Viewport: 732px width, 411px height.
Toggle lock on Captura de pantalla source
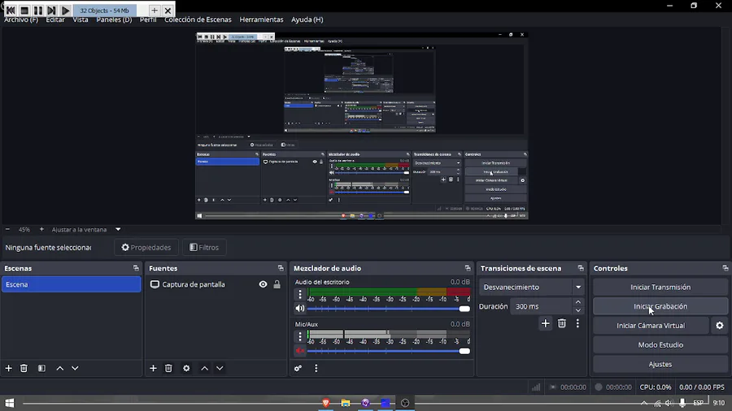(277, 284)
